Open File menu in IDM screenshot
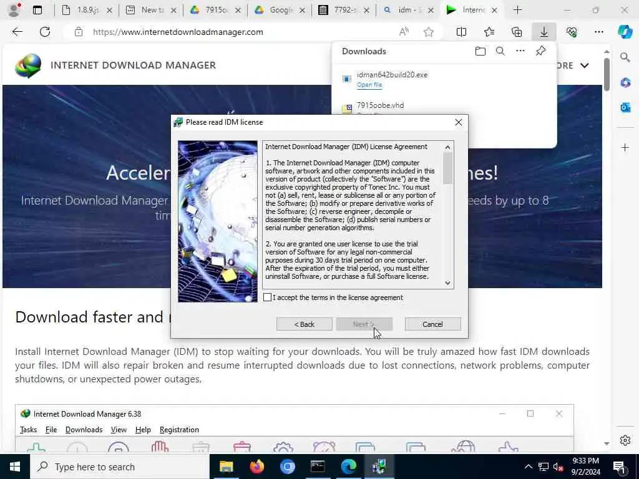This screenshot has height=479, width=639. point(51,430)
